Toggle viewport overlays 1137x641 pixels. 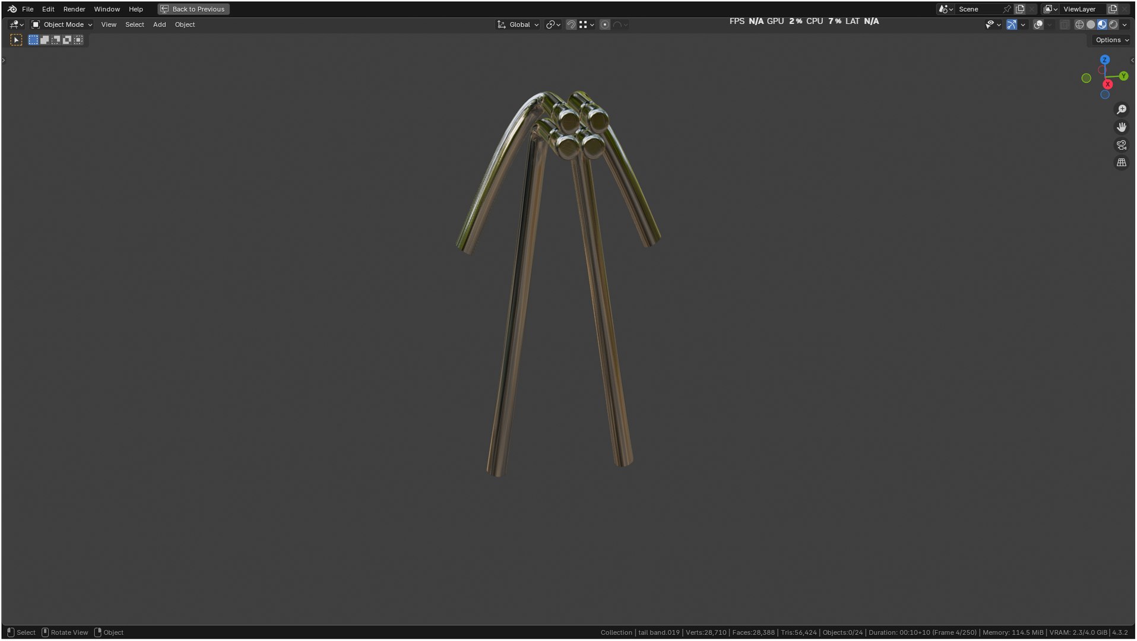pos(1038,24)
